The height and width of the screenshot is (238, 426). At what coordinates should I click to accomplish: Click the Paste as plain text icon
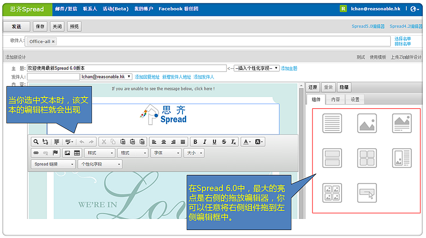coord(132,141)
